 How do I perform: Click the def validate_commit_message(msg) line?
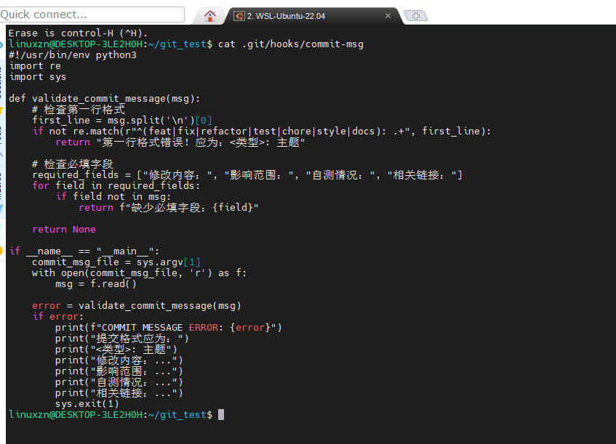pos(104,98)
